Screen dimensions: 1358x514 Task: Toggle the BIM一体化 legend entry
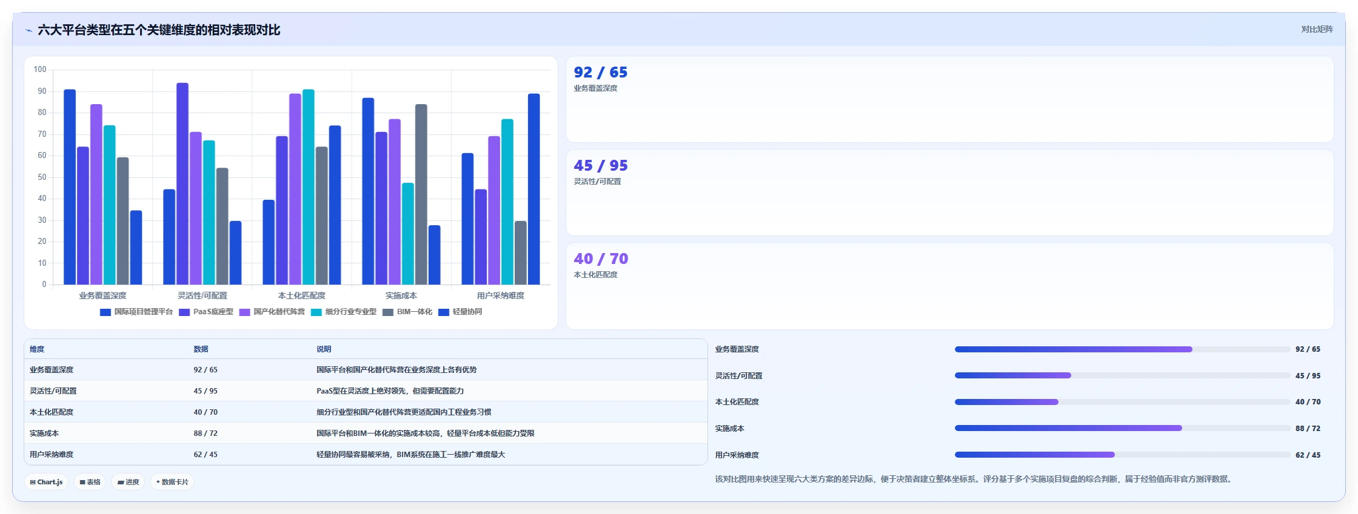[407, 312]
